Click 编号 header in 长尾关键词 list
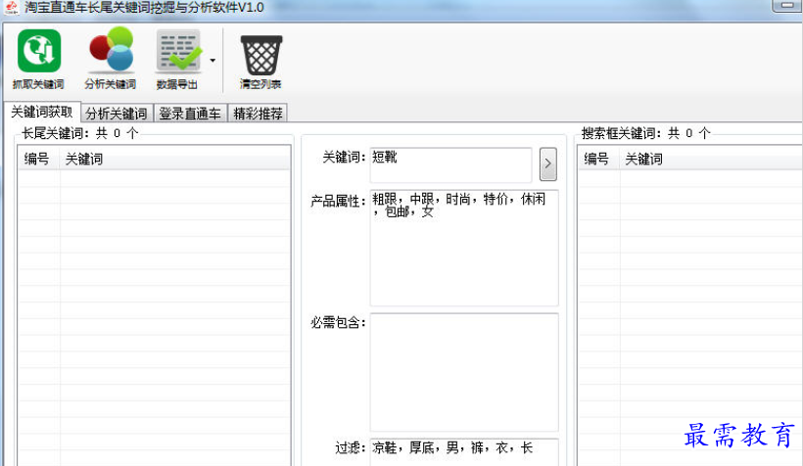This screenshot has height=466, width=803. point(38,159)
